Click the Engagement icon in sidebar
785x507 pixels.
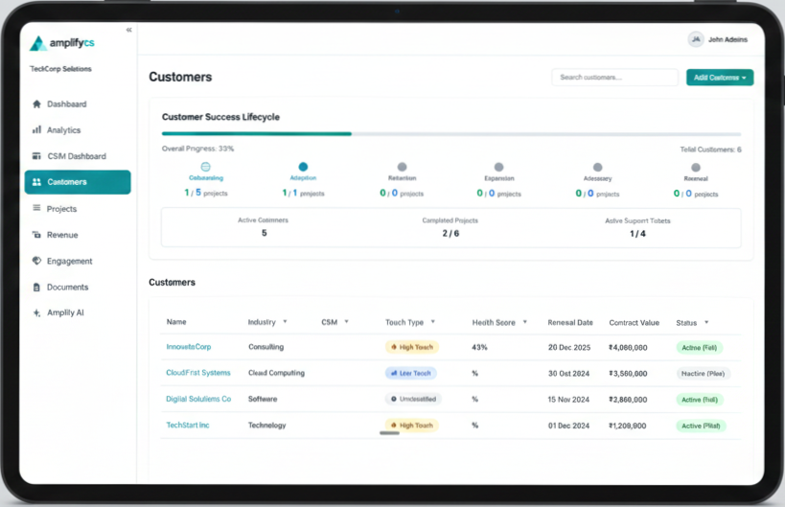(36, 261)
